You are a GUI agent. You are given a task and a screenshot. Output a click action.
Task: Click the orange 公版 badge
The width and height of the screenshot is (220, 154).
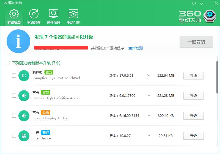point(45,112)
